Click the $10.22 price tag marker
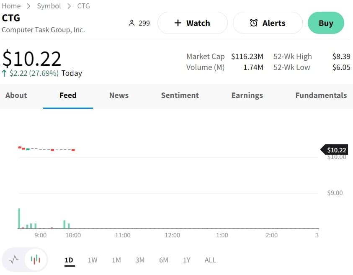Image resolution: width=353 pixels, height=275 pixels. (335, 150)
